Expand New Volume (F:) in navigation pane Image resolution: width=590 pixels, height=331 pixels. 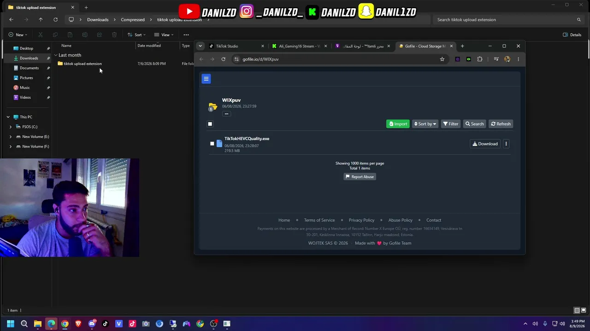pyautogui.click(x=11, y=147)
